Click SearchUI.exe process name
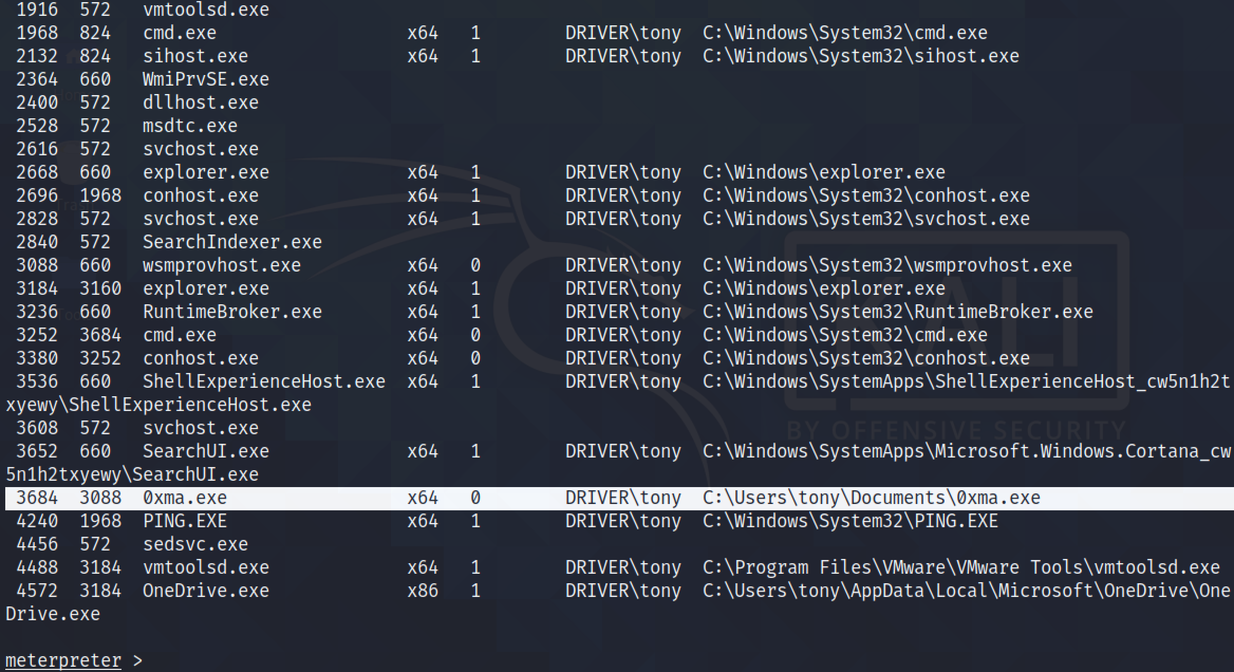 (206, 451)
